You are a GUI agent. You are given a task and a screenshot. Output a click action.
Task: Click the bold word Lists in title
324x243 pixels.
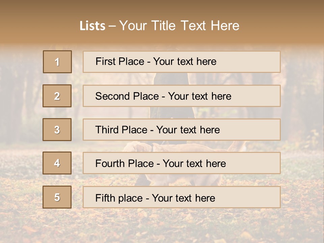click(x=92, y=26)
